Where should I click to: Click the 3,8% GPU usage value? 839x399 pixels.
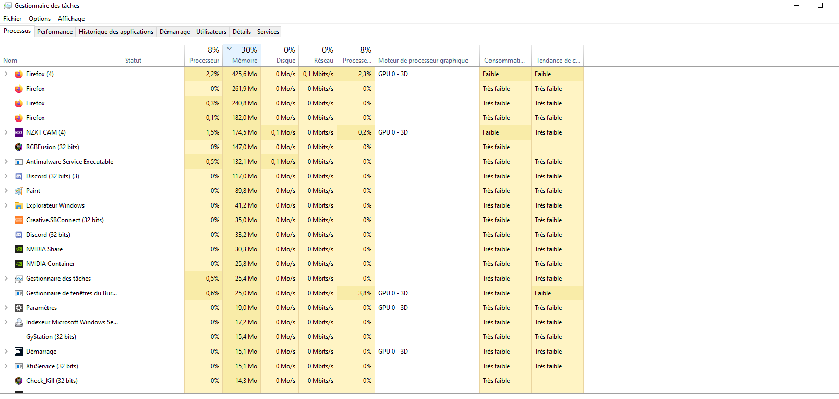[x=365, y=293]
